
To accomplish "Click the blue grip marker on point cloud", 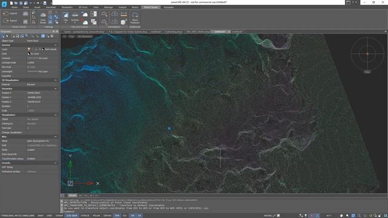I will tap(169, 128).
